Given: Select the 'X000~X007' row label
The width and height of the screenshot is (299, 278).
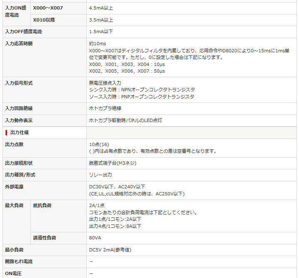Looking at the screenshot, I should (48, 8).
